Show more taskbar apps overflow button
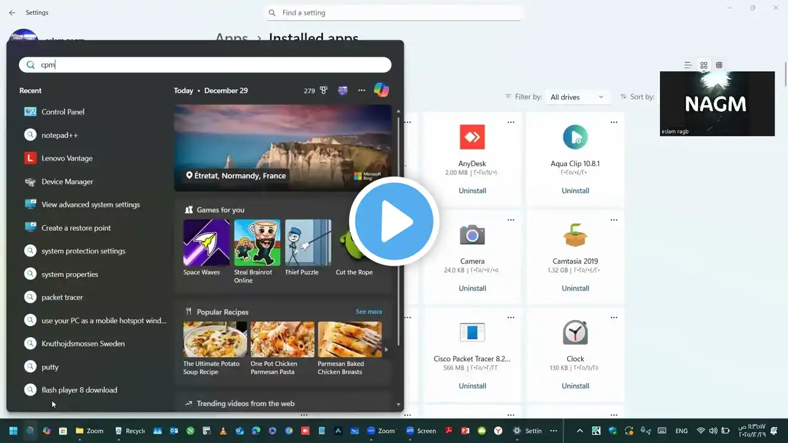The width and height of the screenshot is (788, 443). click(x=553, y=431)
